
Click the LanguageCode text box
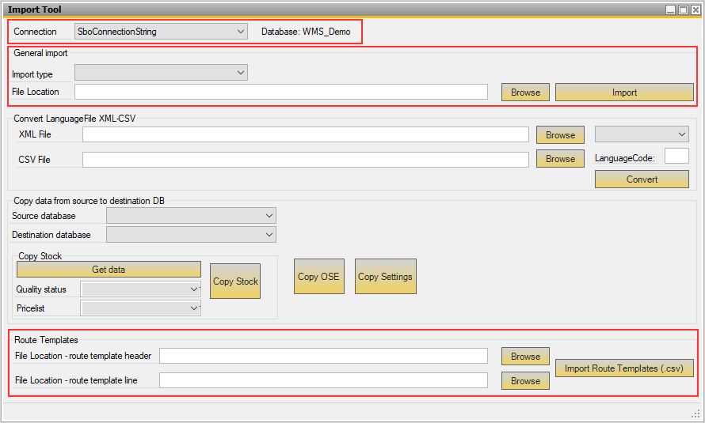pyautogui.click(x=676, y=156)
